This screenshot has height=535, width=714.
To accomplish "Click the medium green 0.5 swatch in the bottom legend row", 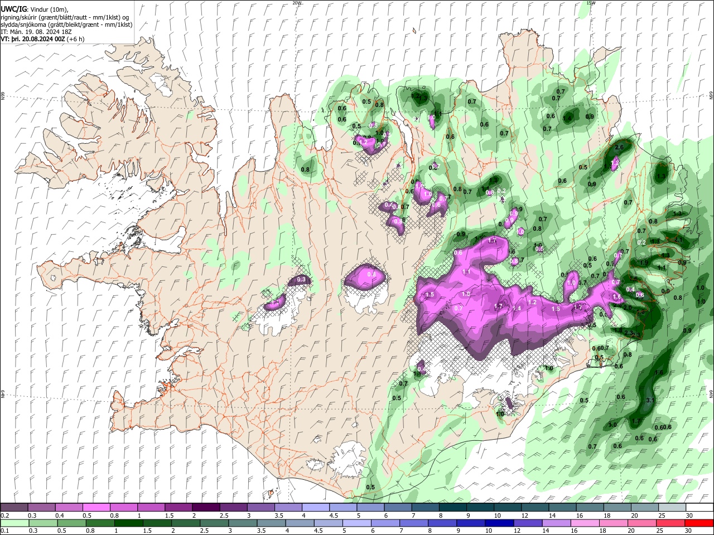I will point(73,523).
